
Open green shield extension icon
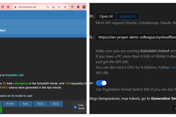(72, 7)
